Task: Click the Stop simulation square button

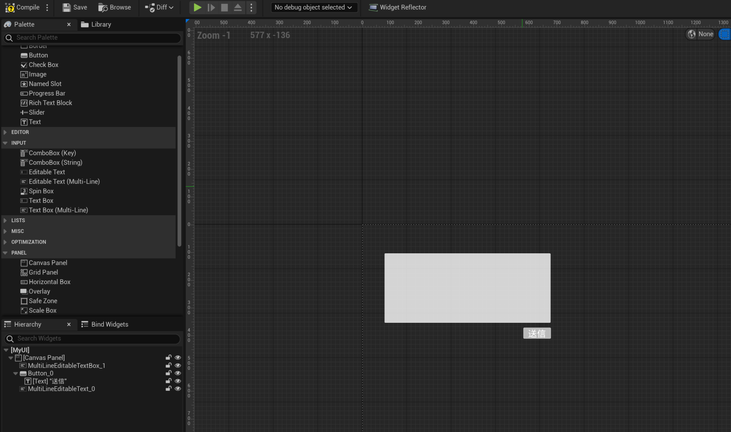Action: click(x=225, y=7)
